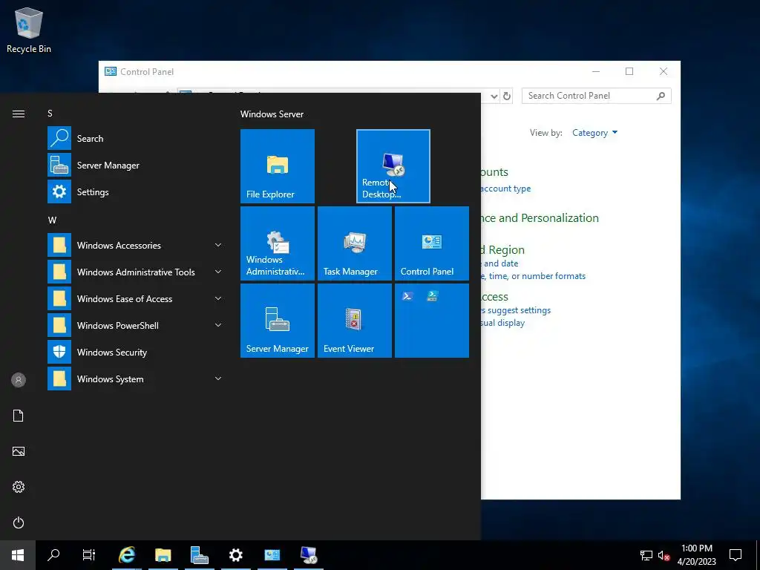Image resolution: width=760 pixels, height=570 pixels.
Task: Open the time or number formats link
Action: pos(533,276)
